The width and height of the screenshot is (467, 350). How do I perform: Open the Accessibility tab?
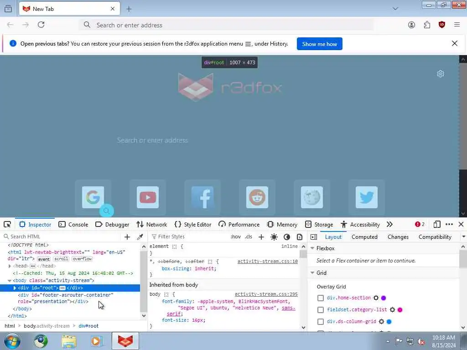[360, 224]
